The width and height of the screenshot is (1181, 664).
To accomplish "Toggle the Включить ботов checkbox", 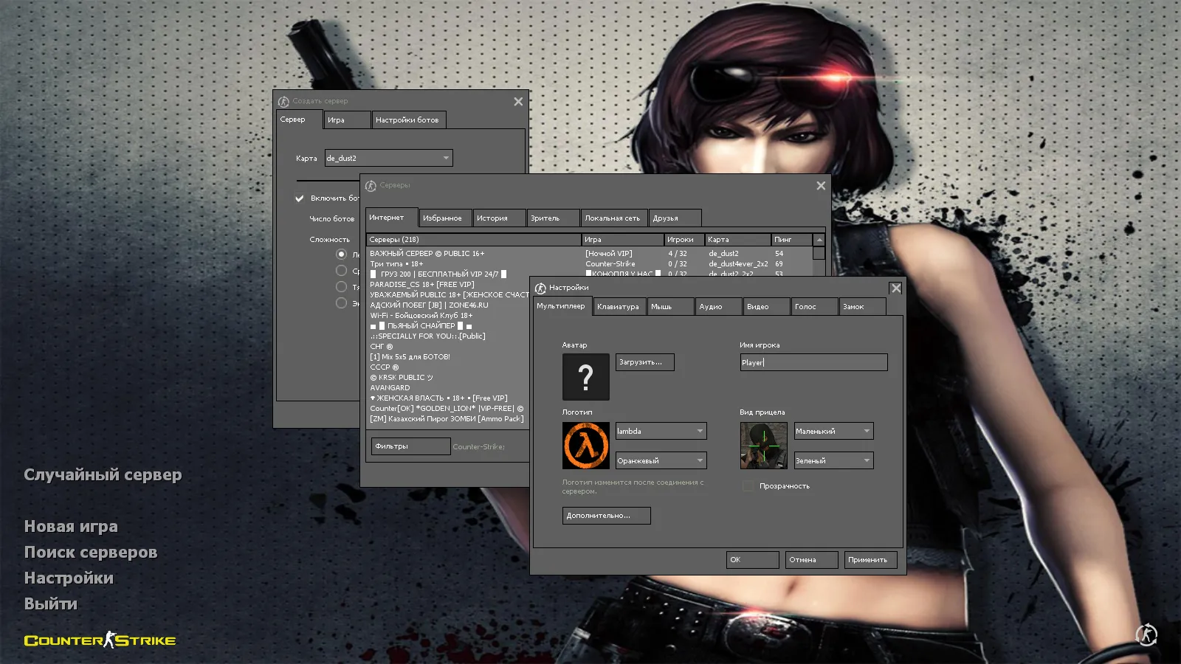I will pos(300,198).
